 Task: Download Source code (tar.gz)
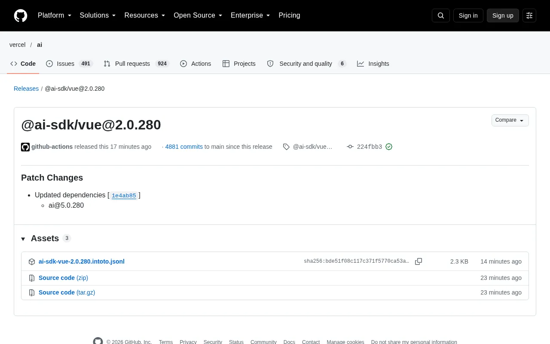point(67,292)
